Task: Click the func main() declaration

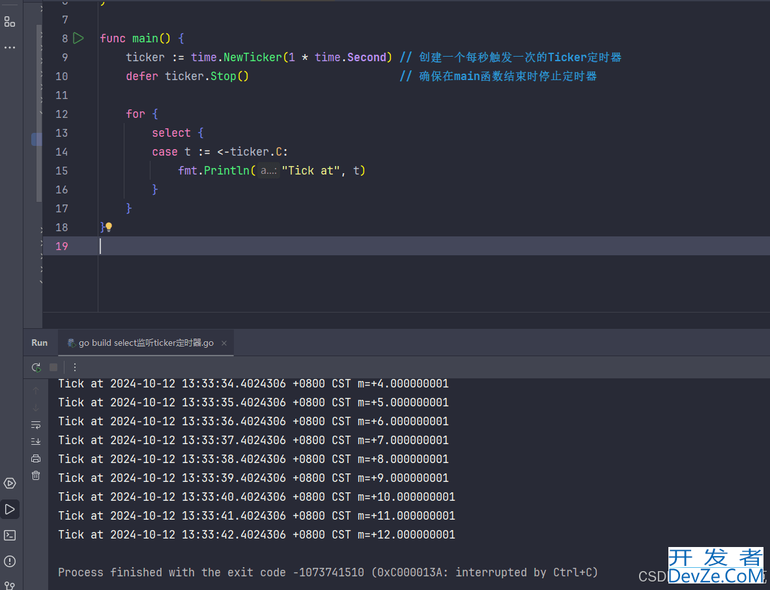Action: point(135,38)
